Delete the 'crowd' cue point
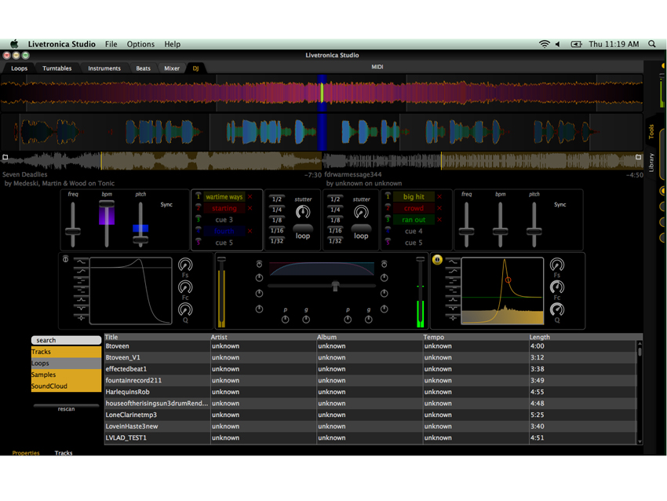Viewport: 667px width, 501px height. (439, 208)
